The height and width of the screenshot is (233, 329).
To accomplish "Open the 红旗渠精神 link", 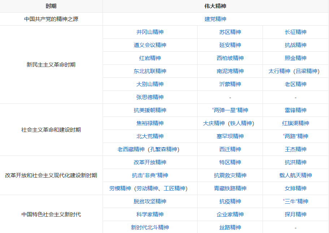I will [x=295, y=123].
